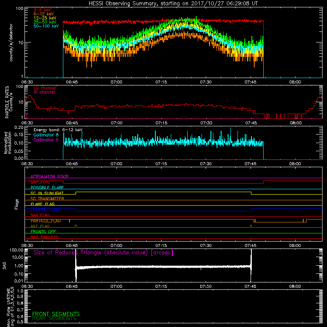Screen dimensions: 327x327
Task: Select the Collimator 9 legend entry
Action: coord(46,140)
